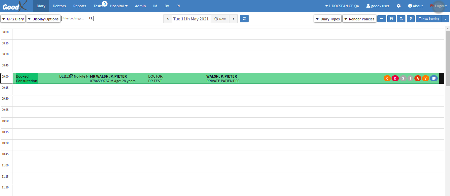Click the orange C badge on booking

[387, 78]
